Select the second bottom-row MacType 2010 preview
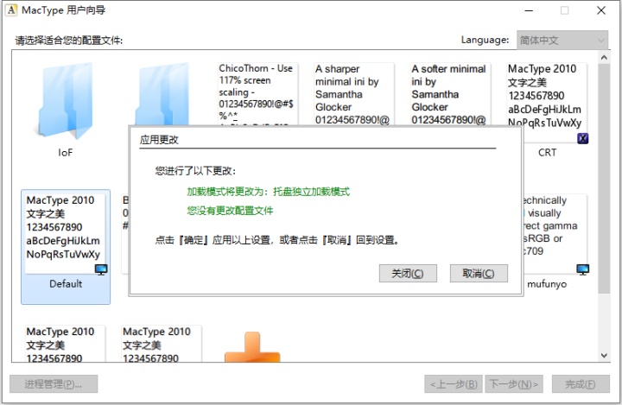Screen dimensions: 622x405 pyautogui.click(x=162, y=344)
